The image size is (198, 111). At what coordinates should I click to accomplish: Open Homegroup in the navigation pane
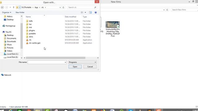(10, 26)
